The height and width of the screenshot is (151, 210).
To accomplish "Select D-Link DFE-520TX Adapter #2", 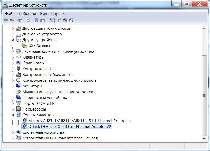I will coord(70,127).
